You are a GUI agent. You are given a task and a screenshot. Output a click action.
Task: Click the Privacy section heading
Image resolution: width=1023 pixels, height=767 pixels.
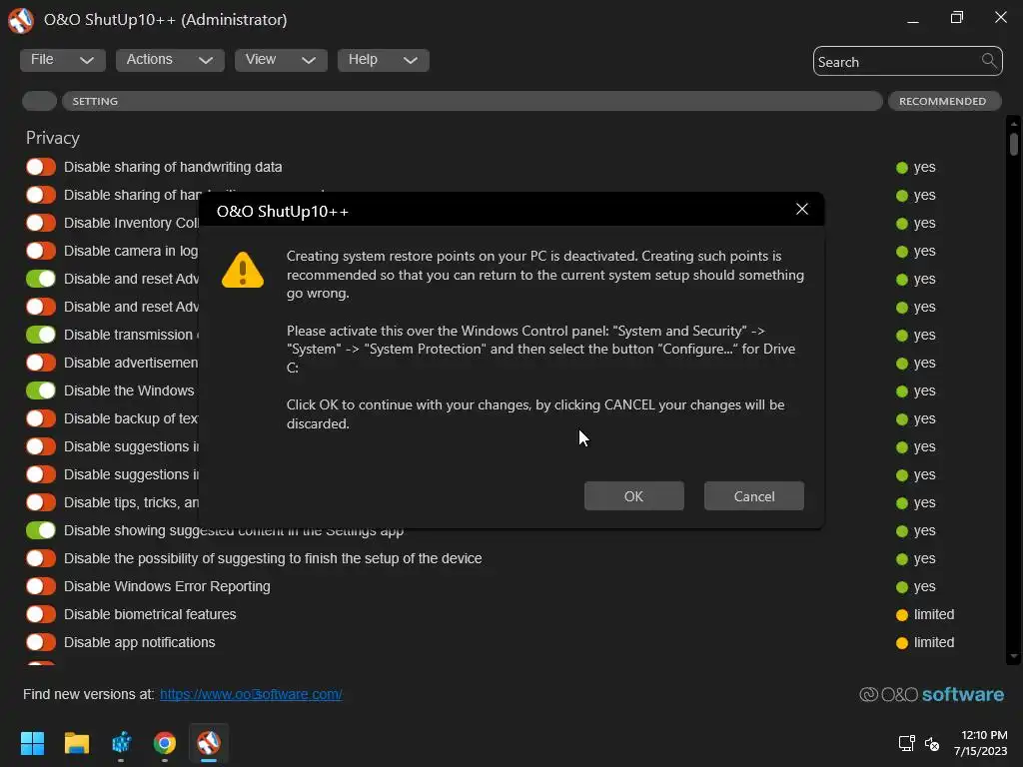click(x=53, y=138)
